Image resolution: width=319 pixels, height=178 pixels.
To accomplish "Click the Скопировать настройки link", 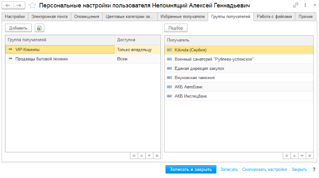I will pyautogui.click(x=264, y=169).
